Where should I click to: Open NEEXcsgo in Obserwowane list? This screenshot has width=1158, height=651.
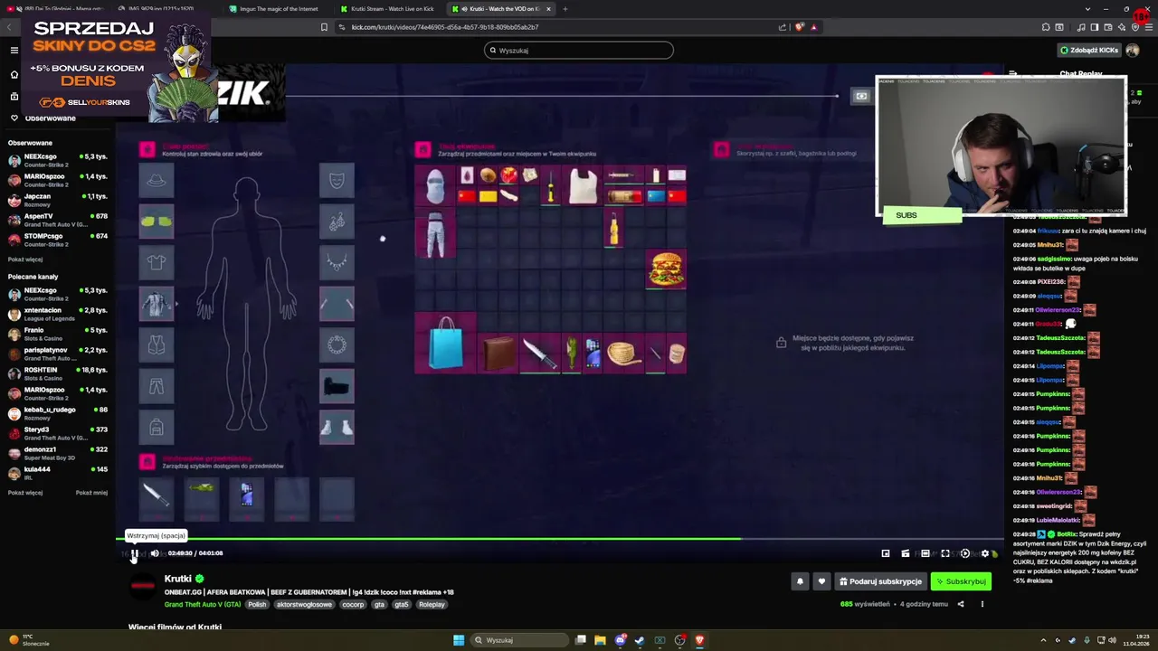coord(58,160)
